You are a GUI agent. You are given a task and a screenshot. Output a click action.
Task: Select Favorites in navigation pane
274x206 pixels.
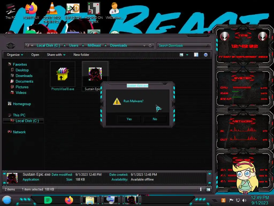(20, 64)
